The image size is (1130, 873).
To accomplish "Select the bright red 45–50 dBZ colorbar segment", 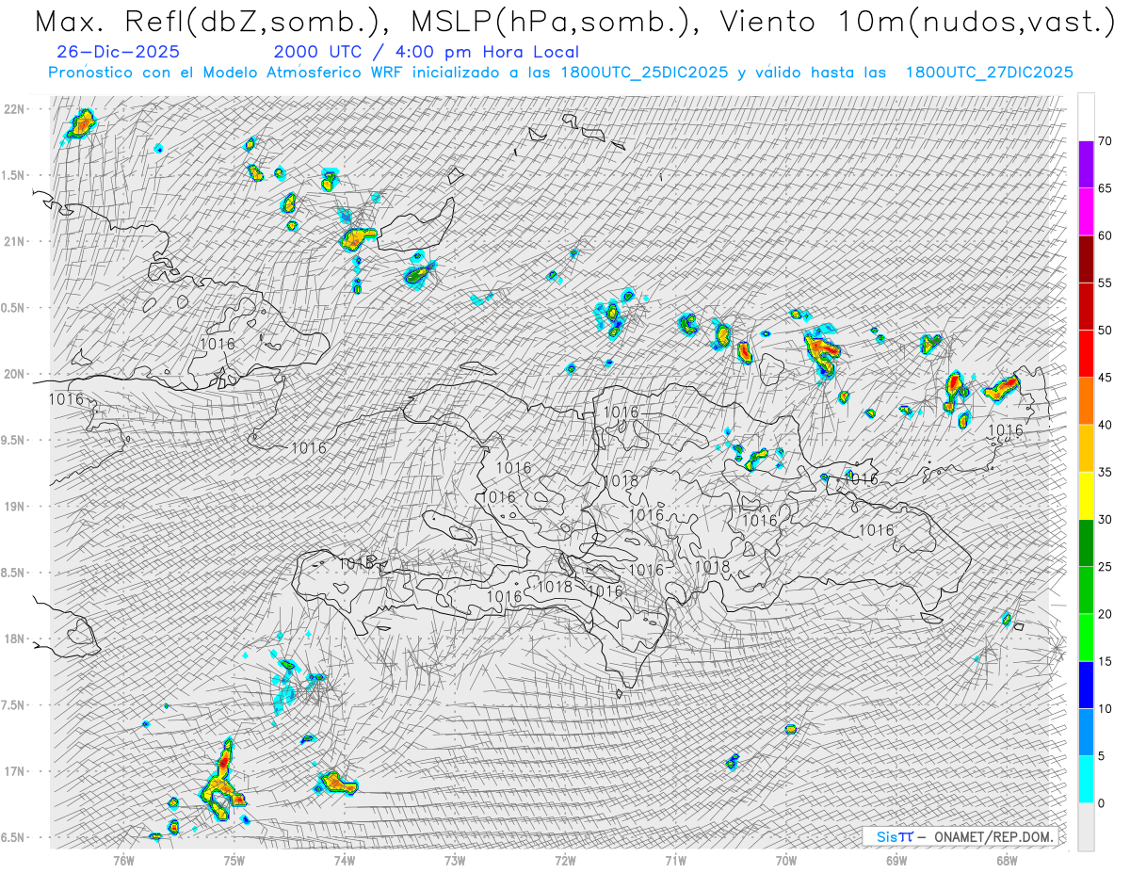I will [x=1086, y=354].
